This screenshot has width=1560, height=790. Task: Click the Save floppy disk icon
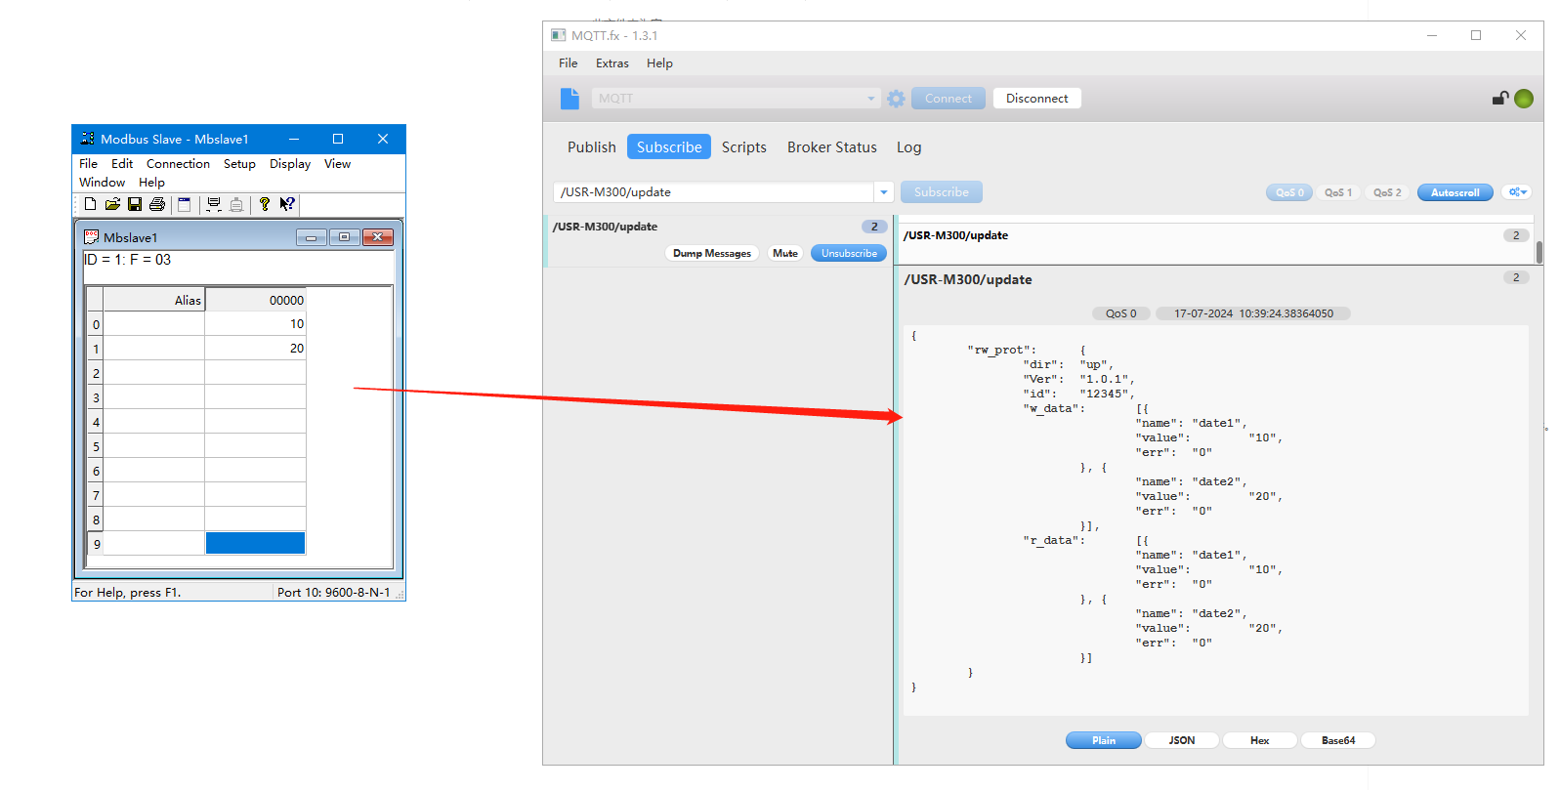click(135, 204)
